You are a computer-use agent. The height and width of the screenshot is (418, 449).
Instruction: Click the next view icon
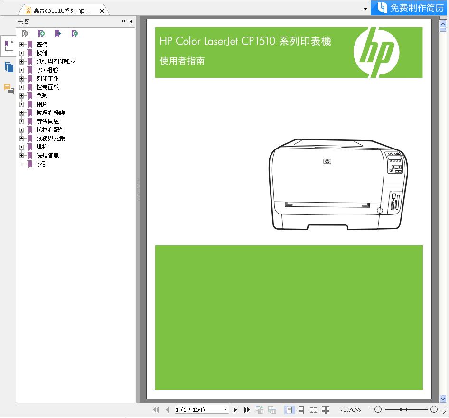tap(272, 410)
